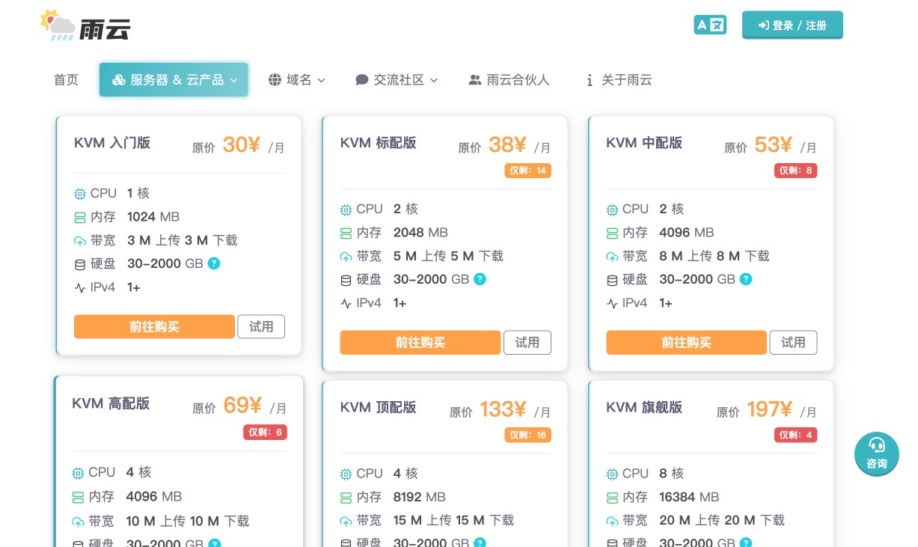Screen dimensions: 918x547
Task: Select the KVM 标配版 plan title
Action: click(x=378, y=143)
